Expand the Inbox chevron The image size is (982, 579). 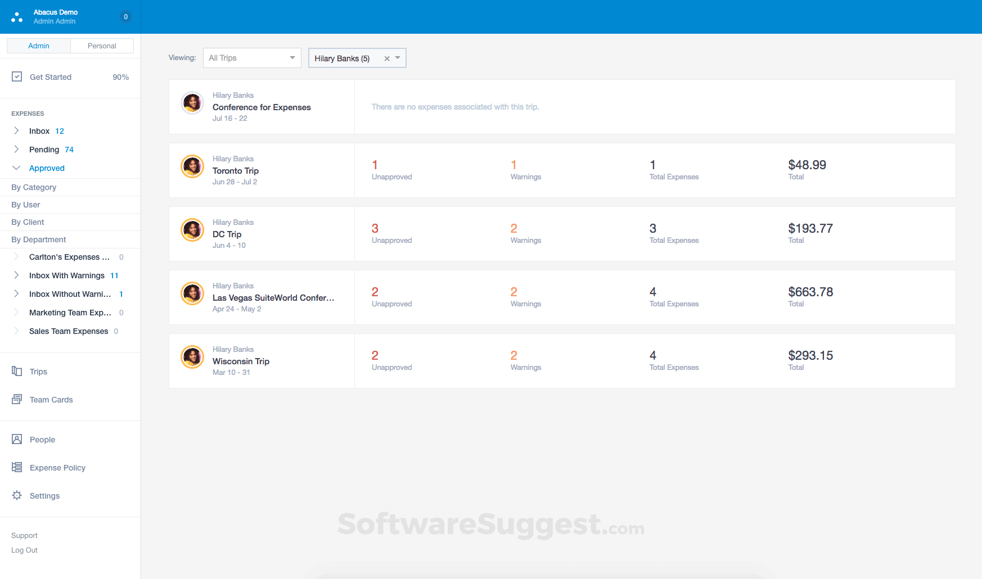16,130
